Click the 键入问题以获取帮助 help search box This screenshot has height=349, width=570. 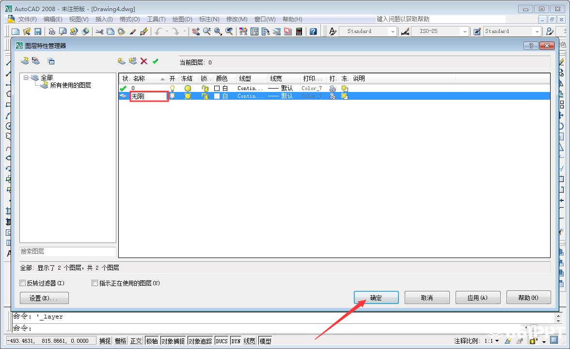441,19
